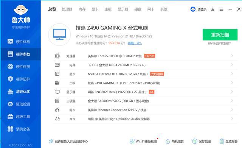This screenshot has width=242, height=148.
Task: Select 硬件参数 in the sidebar
Action: (x=20, y=54)
